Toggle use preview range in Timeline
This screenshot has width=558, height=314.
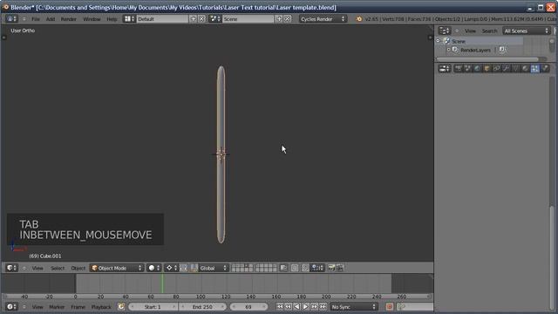coord(121,306)
